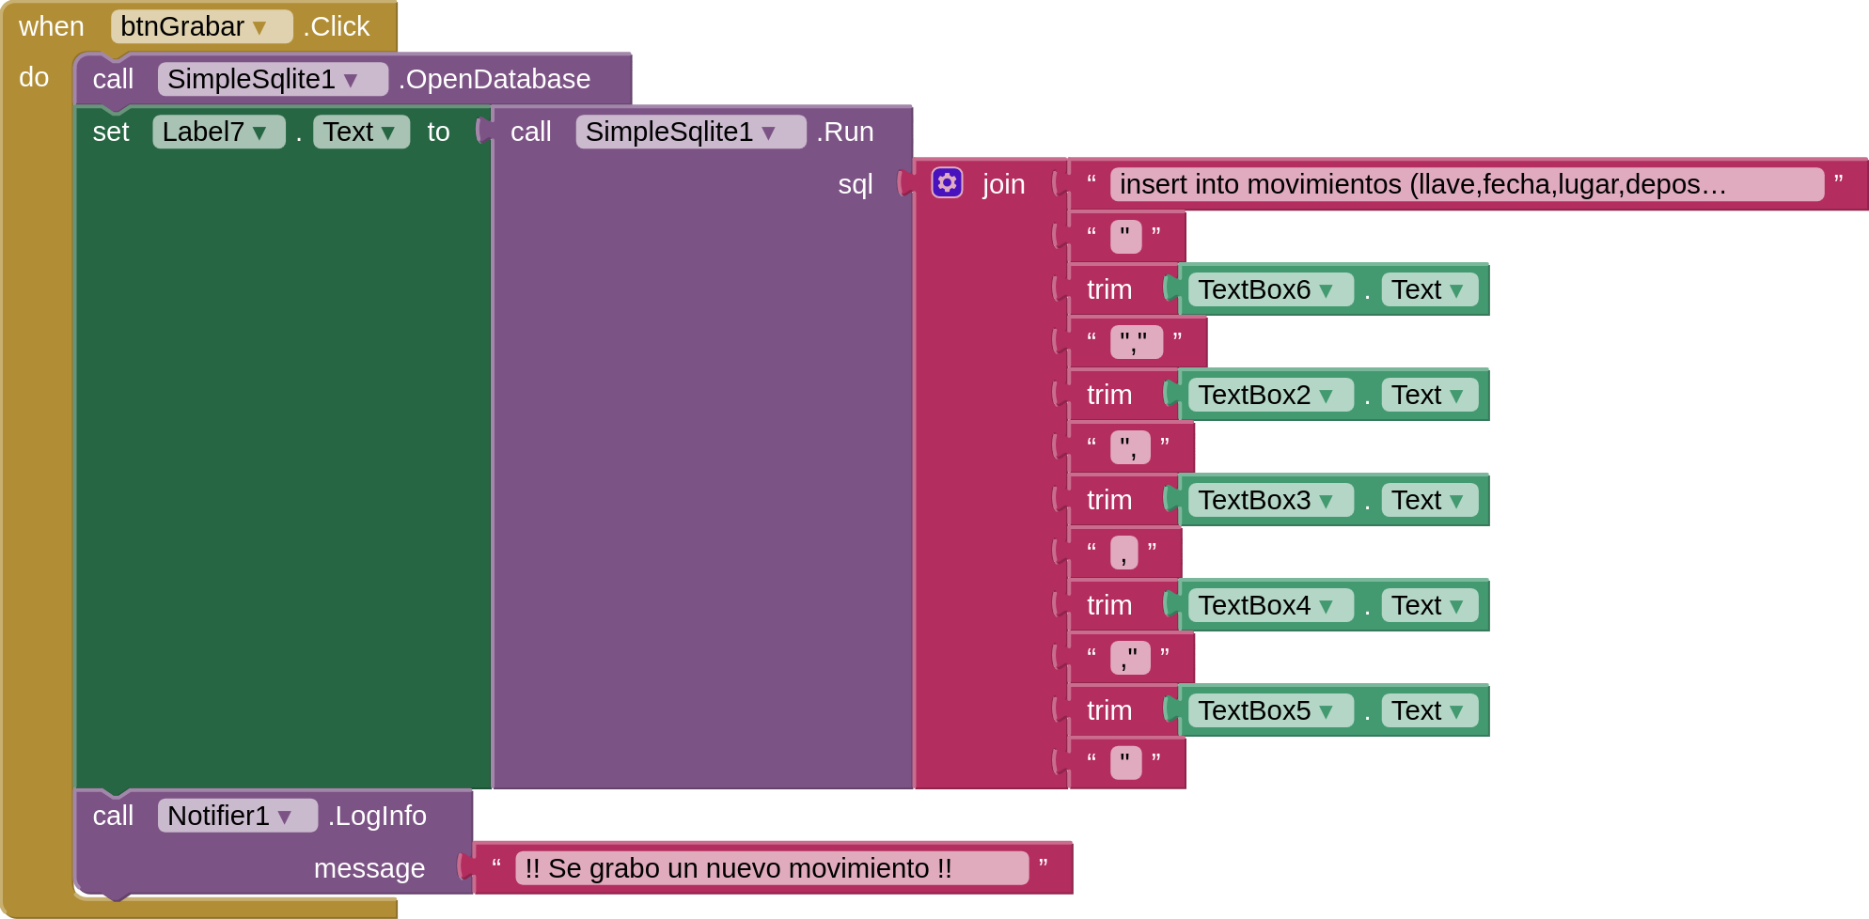Image resolution: width=1869 pixels, height=919 pixels.
Task: Open the Label7 Text property dropdown
Action: coord(387,133)
